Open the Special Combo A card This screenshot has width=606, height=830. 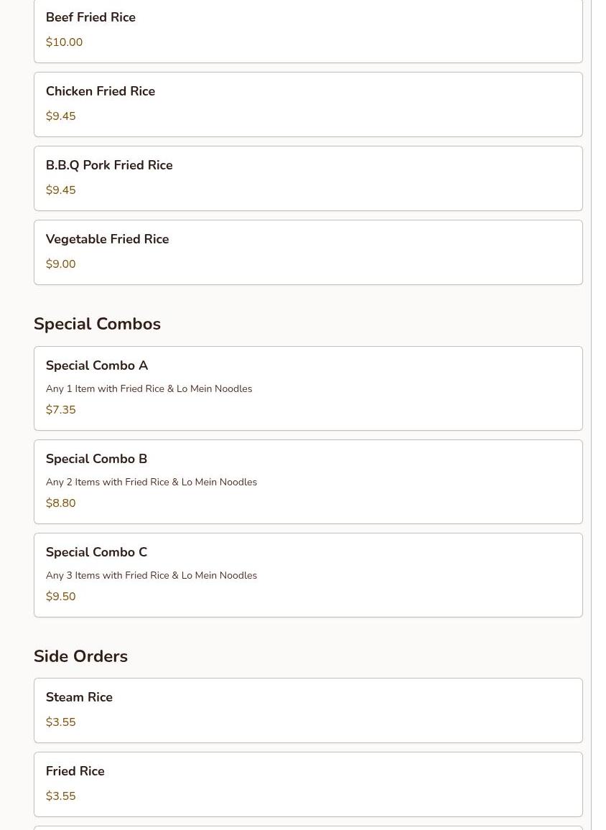click(308, 388)
